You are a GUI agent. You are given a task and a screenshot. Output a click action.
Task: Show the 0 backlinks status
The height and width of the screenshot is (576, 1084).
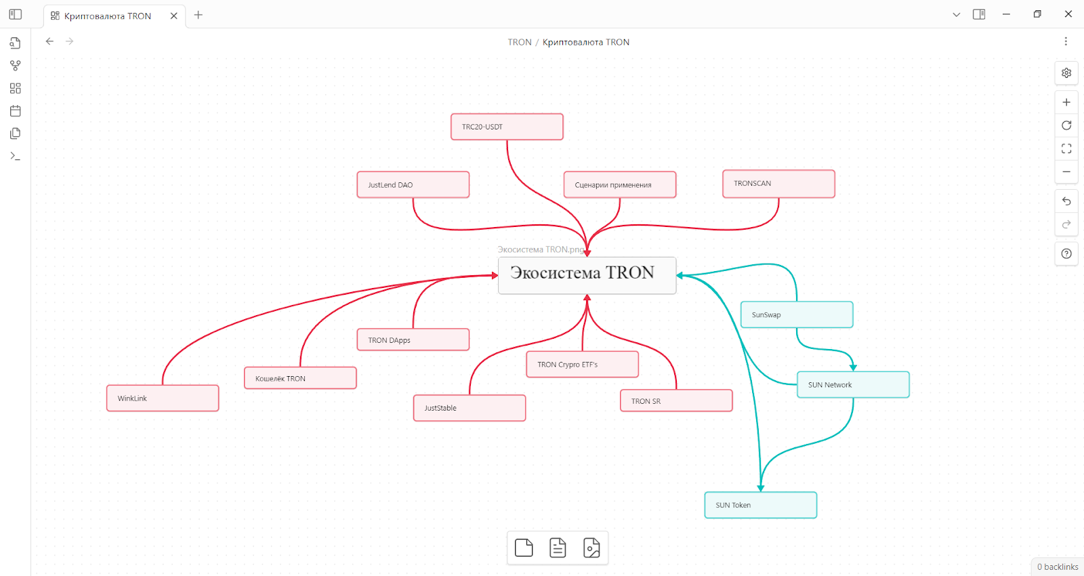pyautogui.click(x=1058, y=567)
